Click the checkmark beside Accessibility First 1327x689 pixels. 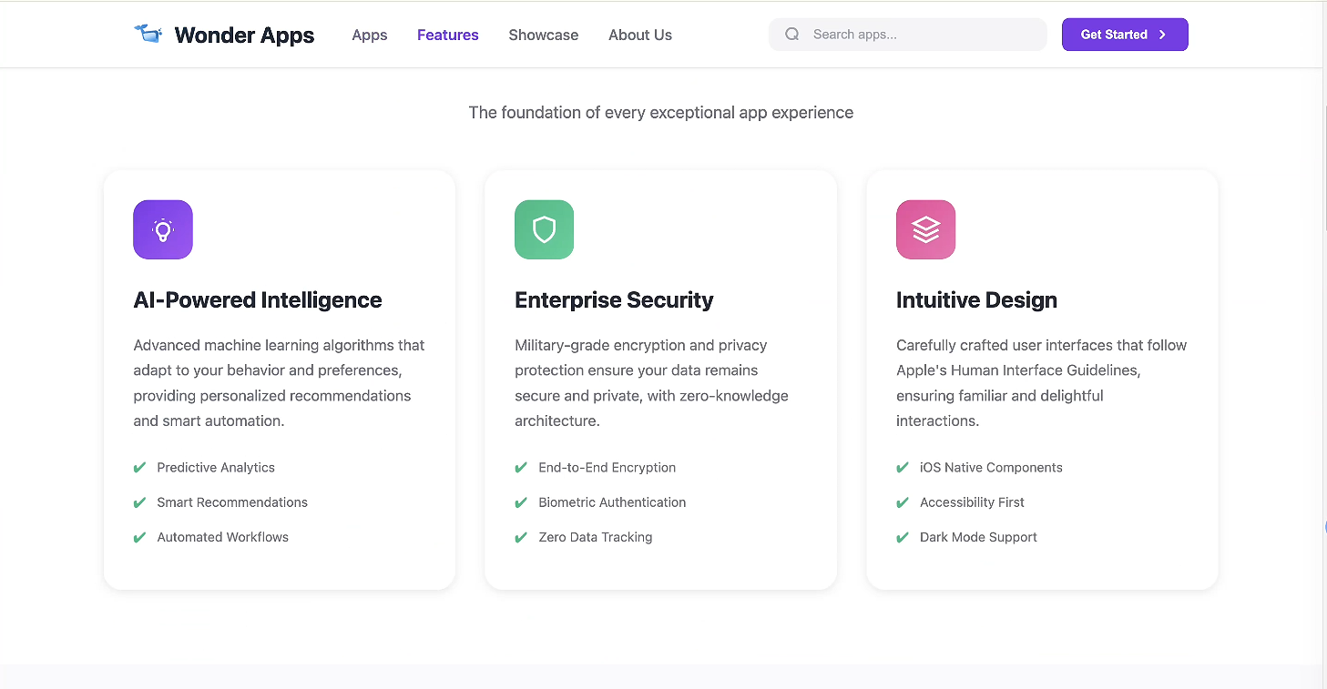tap(903, 502)
